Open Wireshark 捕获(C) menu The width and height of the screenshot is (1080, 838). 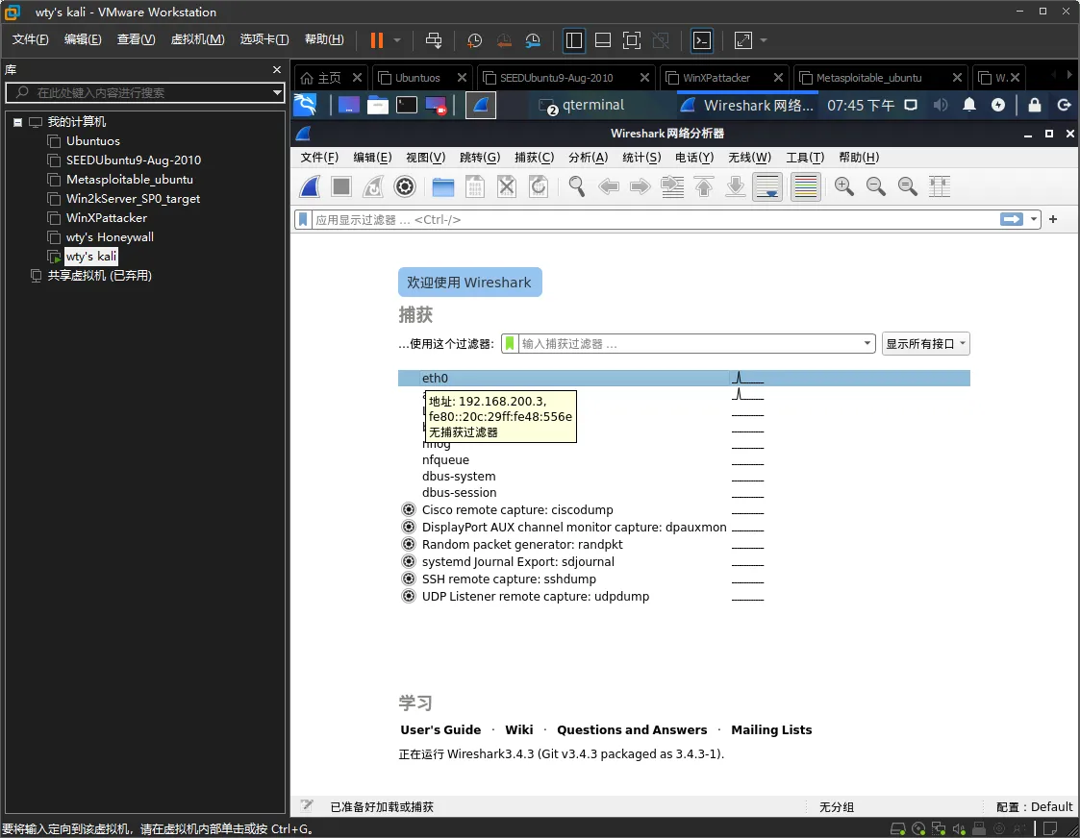pyautogui.click(x=535, y=158)
